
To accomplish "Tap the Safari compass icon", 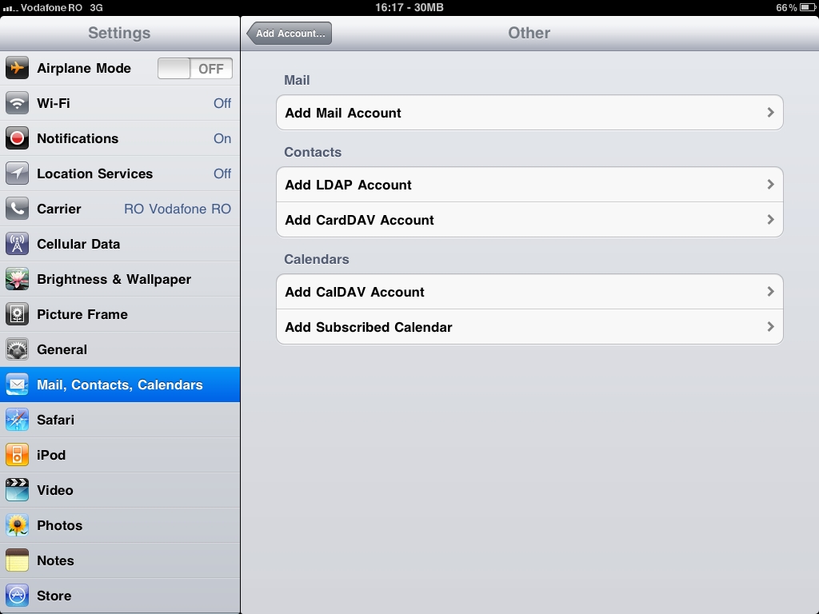I will point(18,420).
